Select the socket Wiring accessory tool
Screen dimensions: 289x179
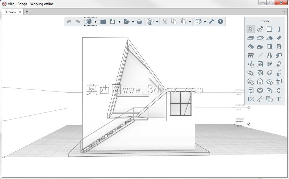279,82
